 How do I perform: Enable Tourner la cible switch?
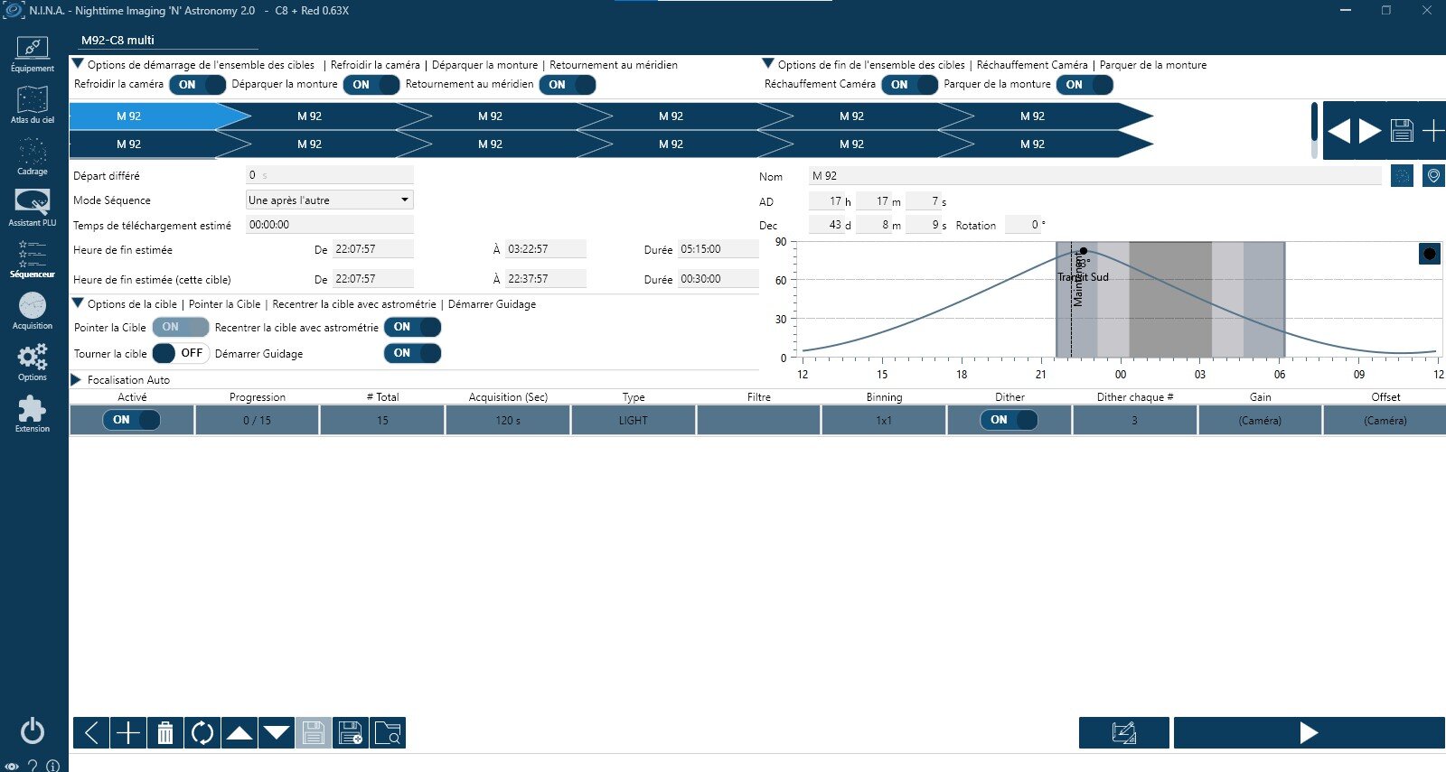click(x=181, y=353)
